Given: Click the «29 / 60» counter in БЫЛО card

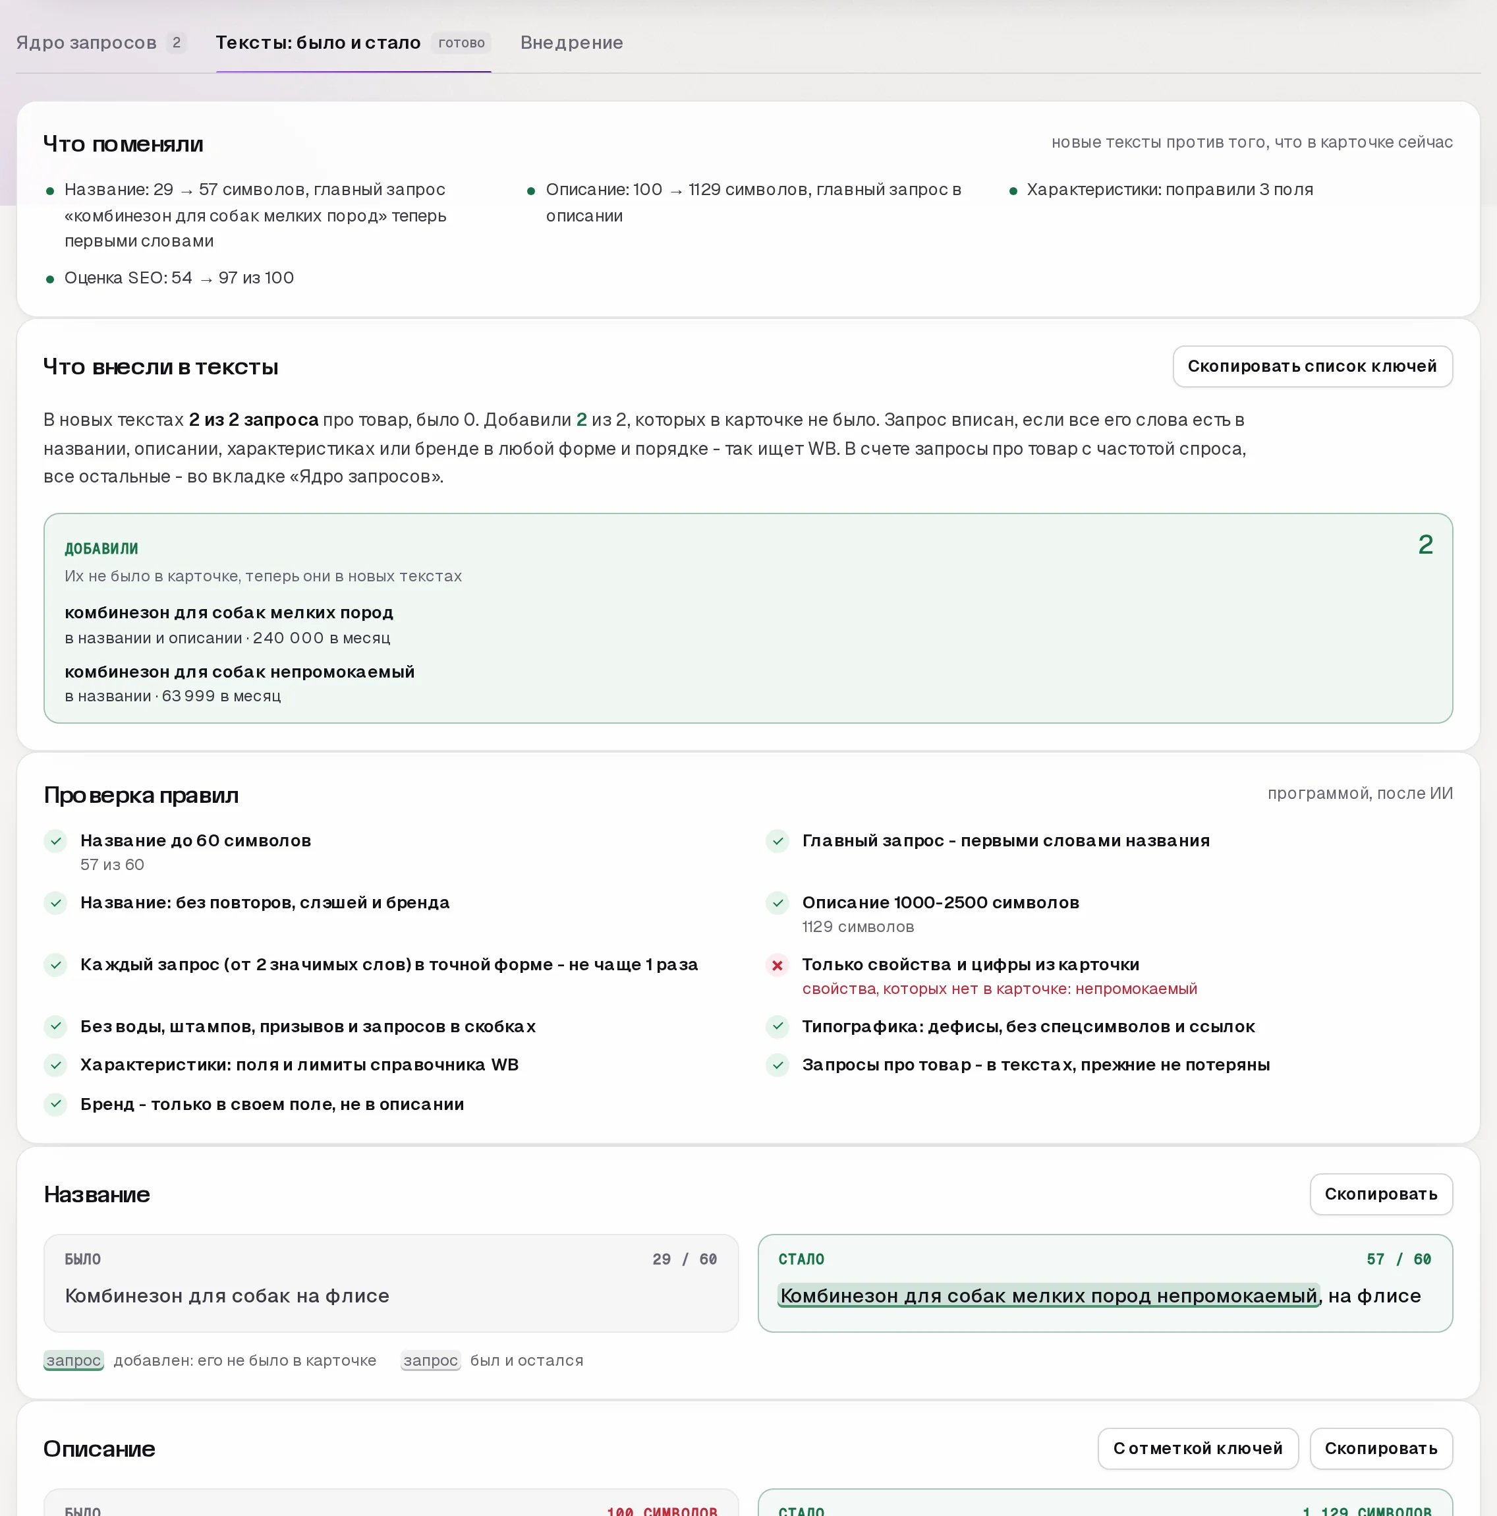Looking at the screenshot, I should 685,1260.
